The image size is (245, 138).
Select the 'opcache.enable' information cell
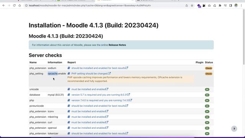click(x=57, y=74)
